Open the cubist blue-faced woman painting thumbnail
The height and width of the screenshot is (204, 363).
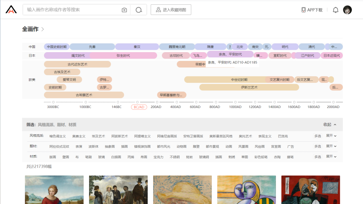(247, 190)
